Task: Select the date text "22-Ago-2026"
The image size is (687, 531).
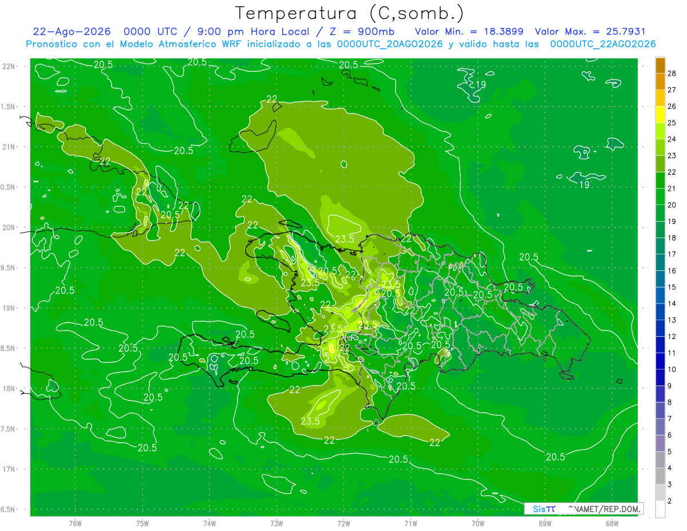Action: click(x=72, y=32)
